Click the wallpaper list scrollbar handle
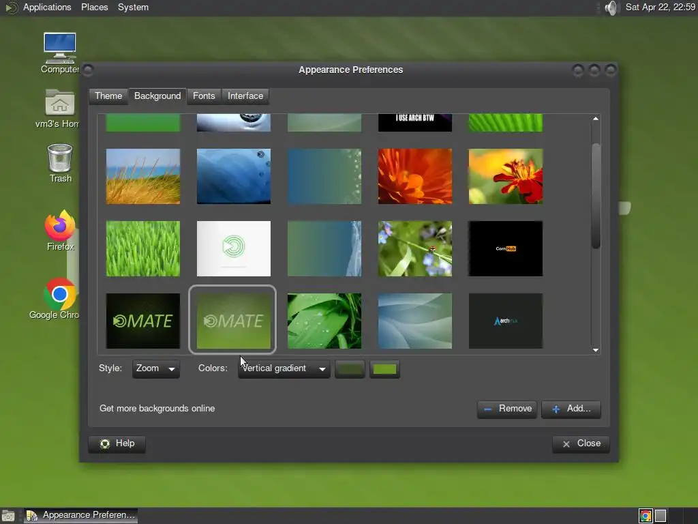Image resolution: width=698 pixels, height=524 pixels. coord(596,196)
